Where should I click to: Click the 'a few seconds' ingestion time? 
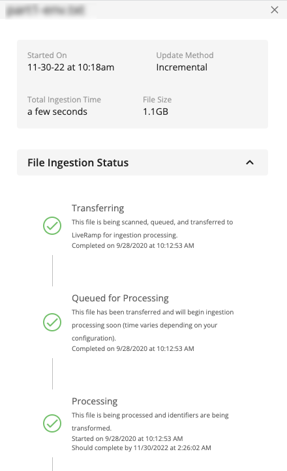tap(57, 112)
